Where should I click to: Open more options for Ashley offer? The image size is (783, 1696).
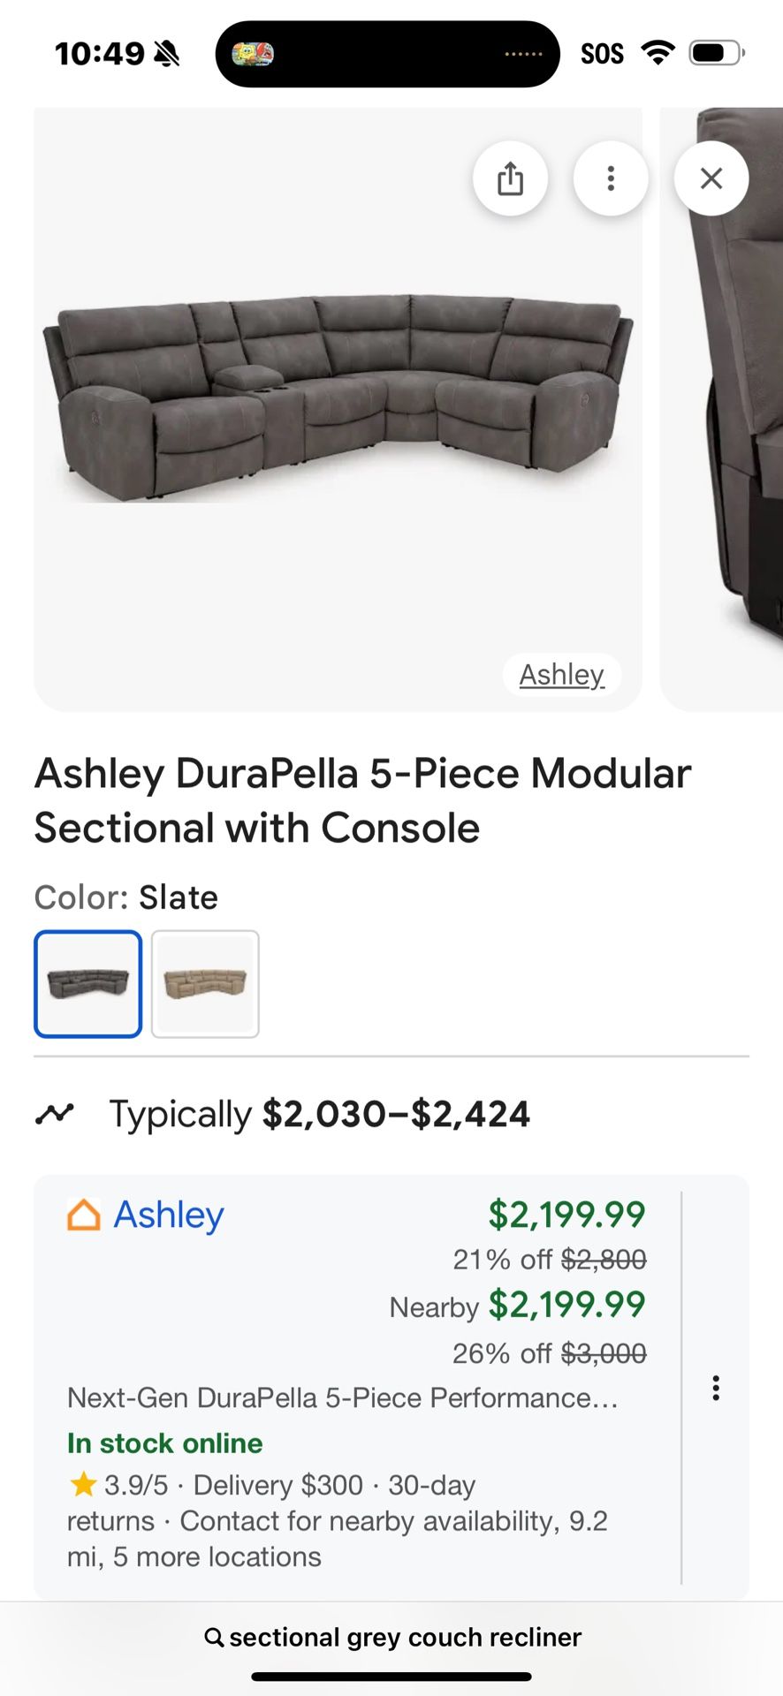pos(716,1388)
